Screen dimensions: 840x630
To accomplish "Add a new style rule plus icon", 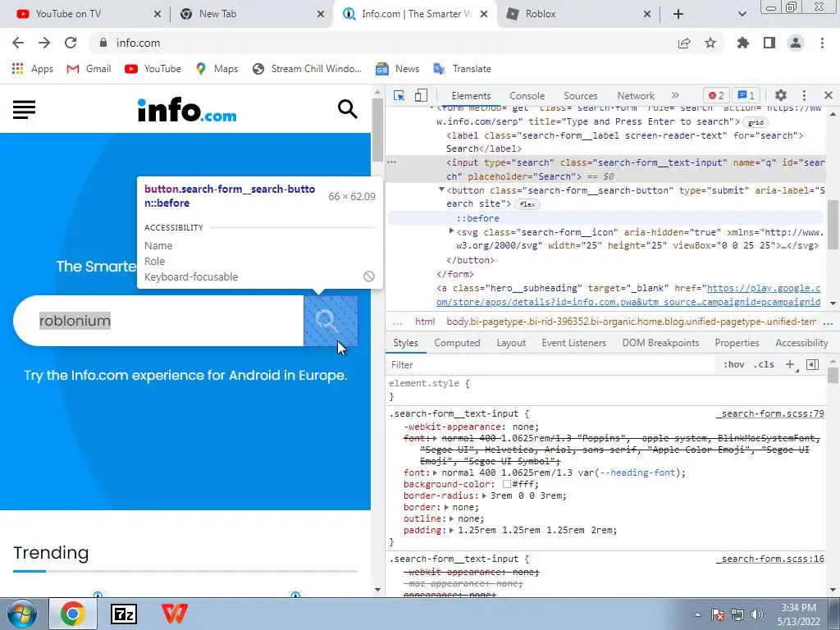I will [790, 364].
